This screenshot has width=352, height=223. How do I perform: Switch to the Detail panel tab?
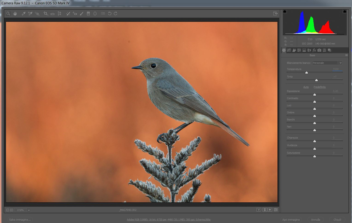[x=294, y=50]
